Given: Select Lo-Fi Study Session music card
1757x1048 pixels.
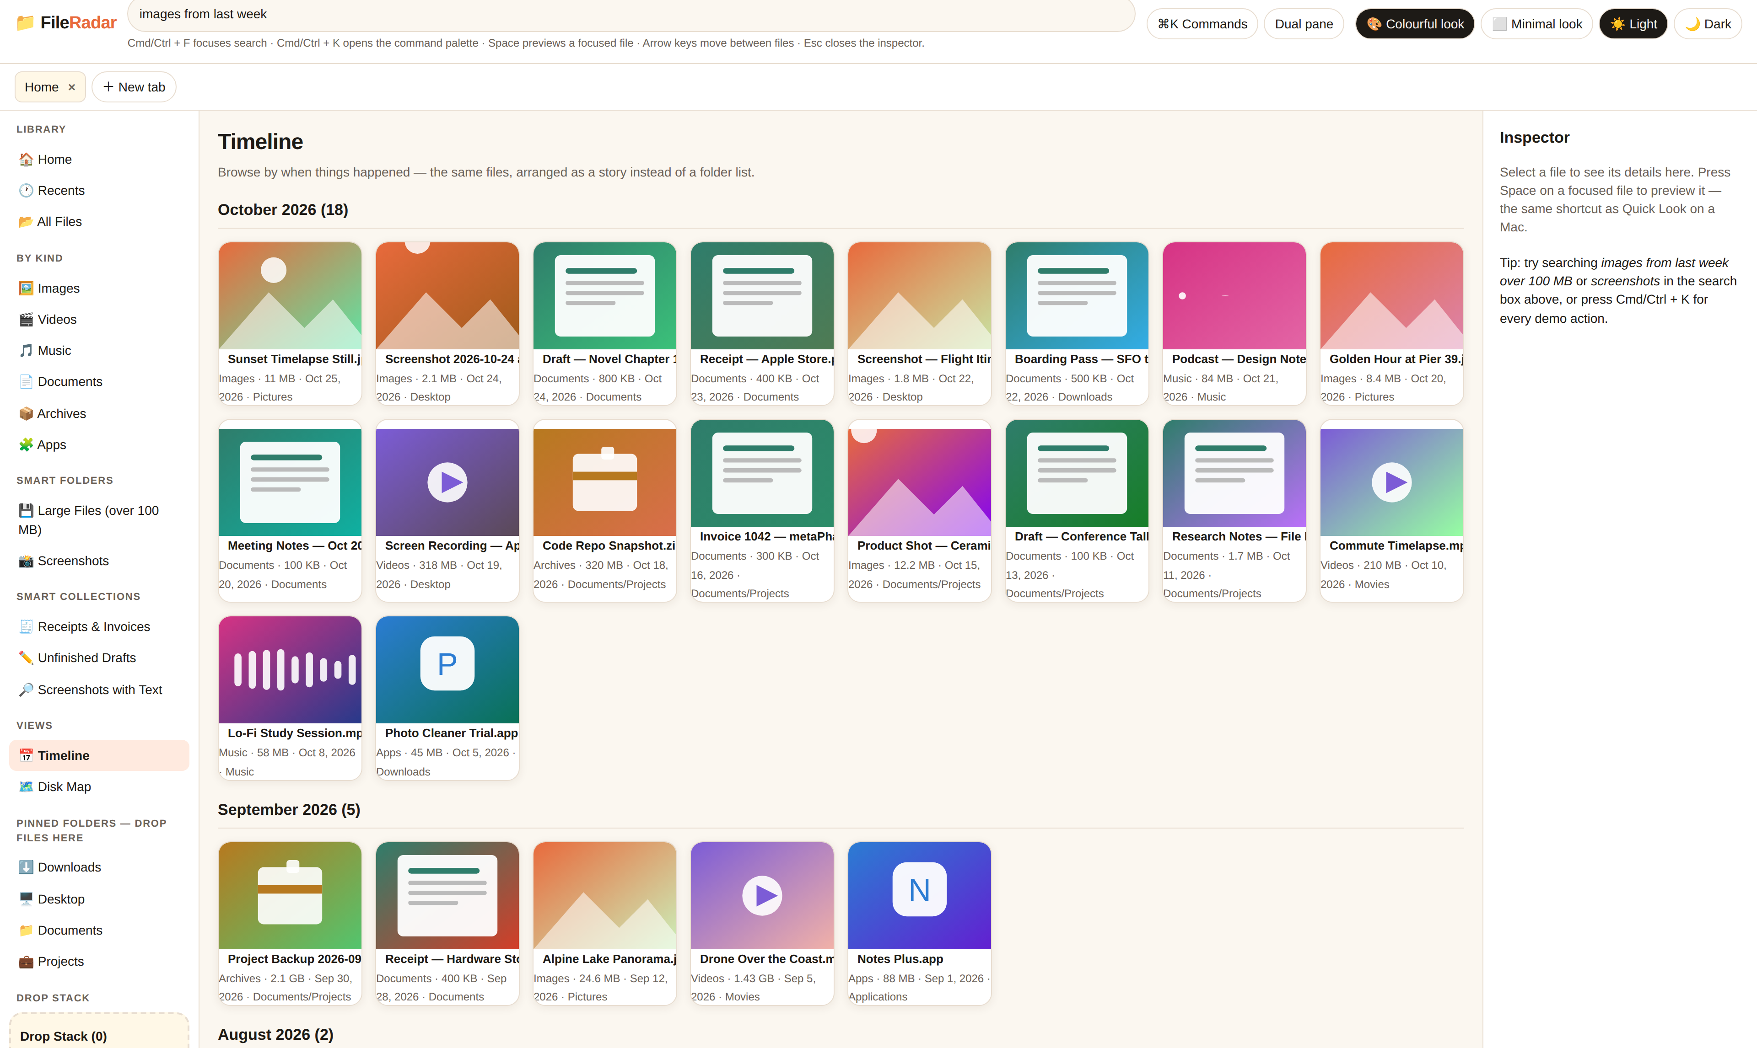Looking at the screenshot, I should tap(291, 698).
